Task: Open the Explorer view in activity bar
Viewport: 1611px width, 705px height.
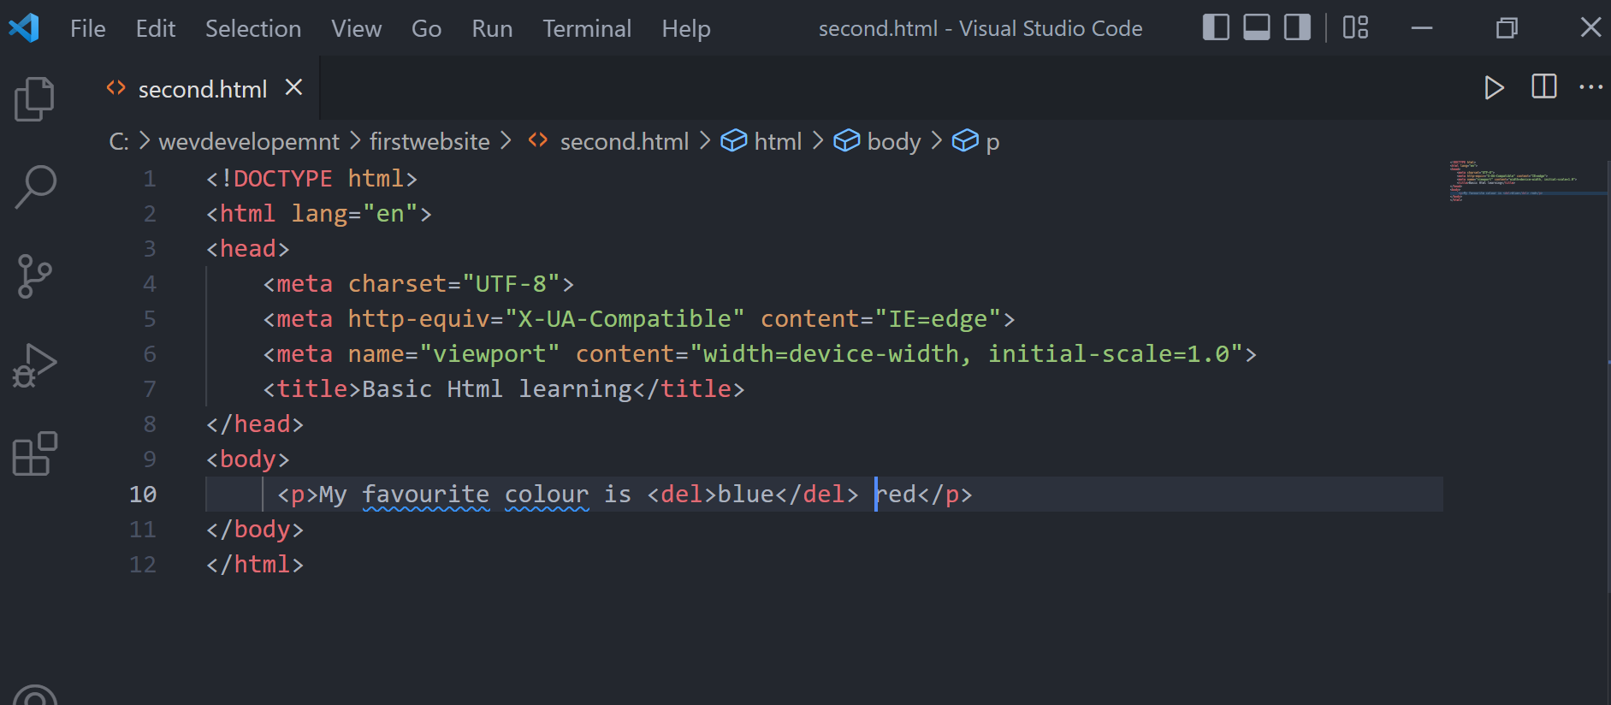Action: [x=34, y=98]
